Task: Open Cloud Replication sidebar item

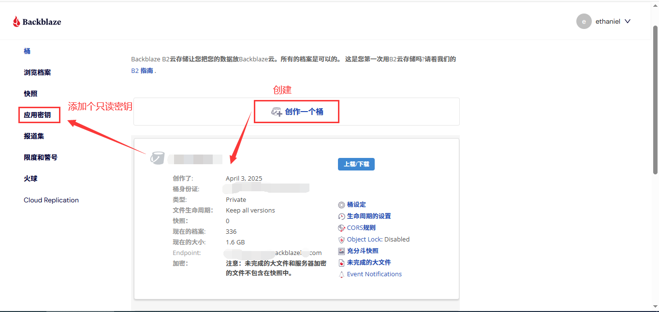Action: point(51,200)
